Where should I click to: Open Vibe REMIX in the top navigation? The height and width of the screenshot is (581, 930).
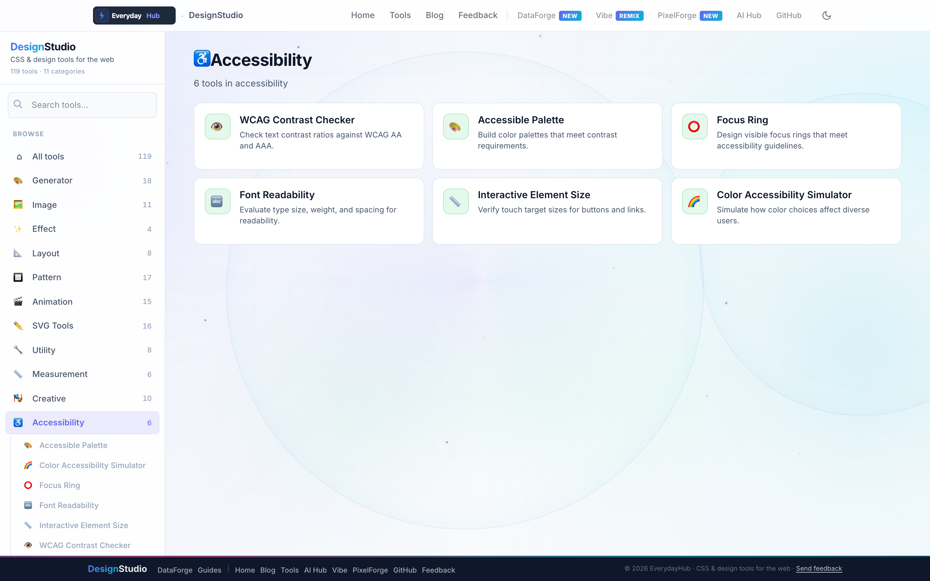pyautogui.click(x=619, y=16)
